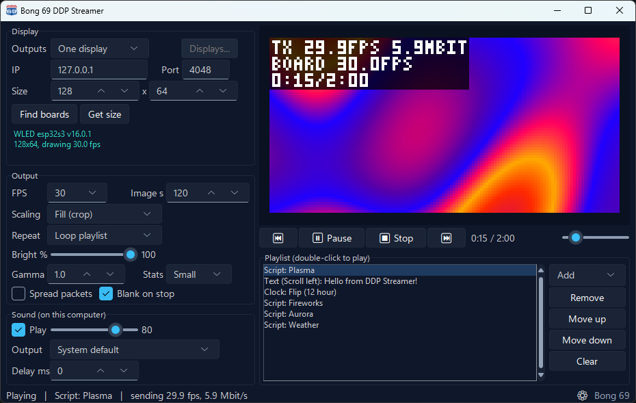Click Find boards button
This screenshot has height=403, width=636.
(x=44, y=114)
